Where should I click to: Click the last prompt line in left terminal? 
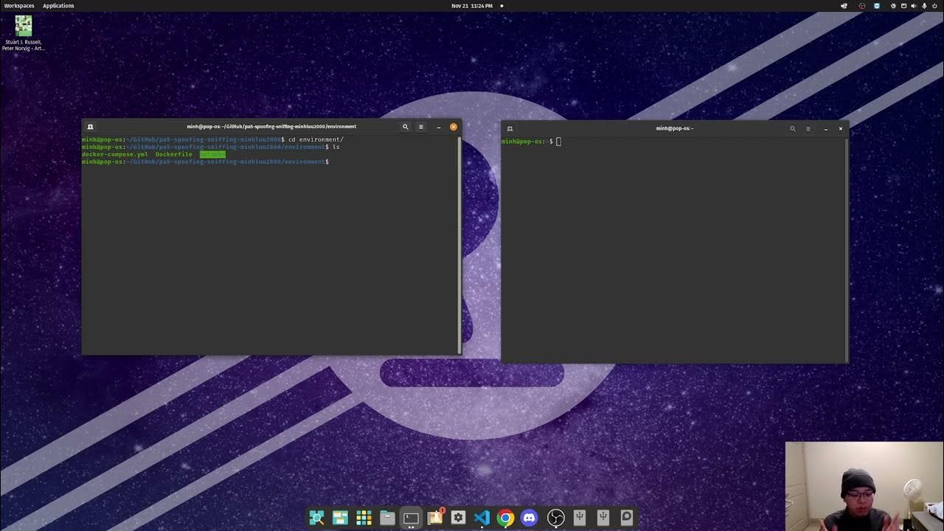[x=205, y=162]
